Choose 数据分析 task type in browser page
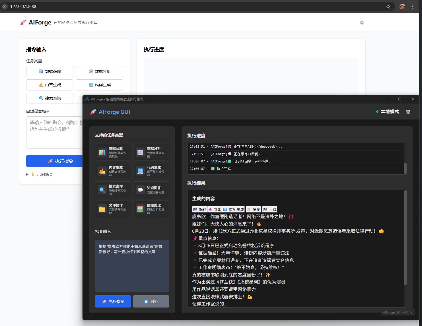 pos(99,71)
